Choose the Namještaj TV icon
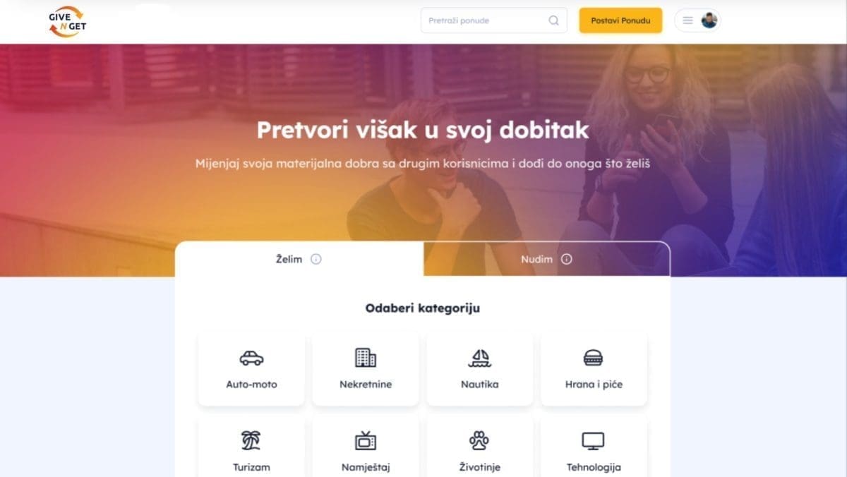 point(365,441)
